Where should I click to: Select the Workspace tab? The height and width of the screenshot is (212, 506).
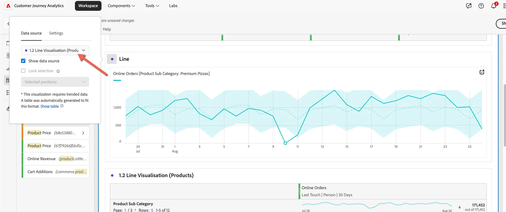88,6
